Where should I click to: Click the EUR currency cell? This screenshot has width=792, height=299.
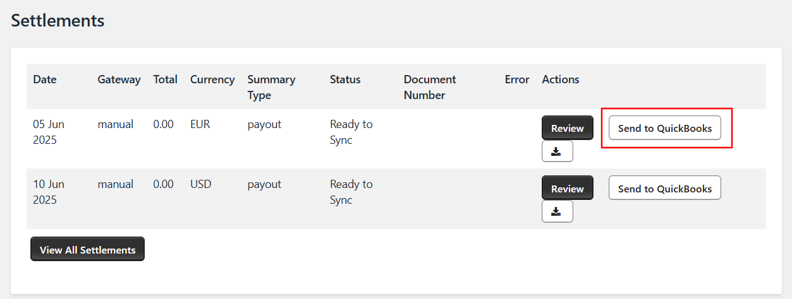(x=200, y=124)
